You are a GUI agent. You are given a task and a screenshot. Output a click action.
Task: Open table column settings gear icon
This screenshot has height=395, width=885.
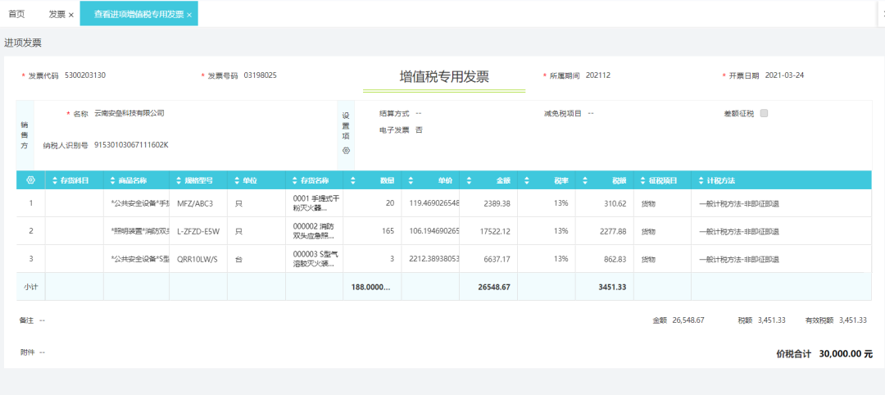[30, 180]
